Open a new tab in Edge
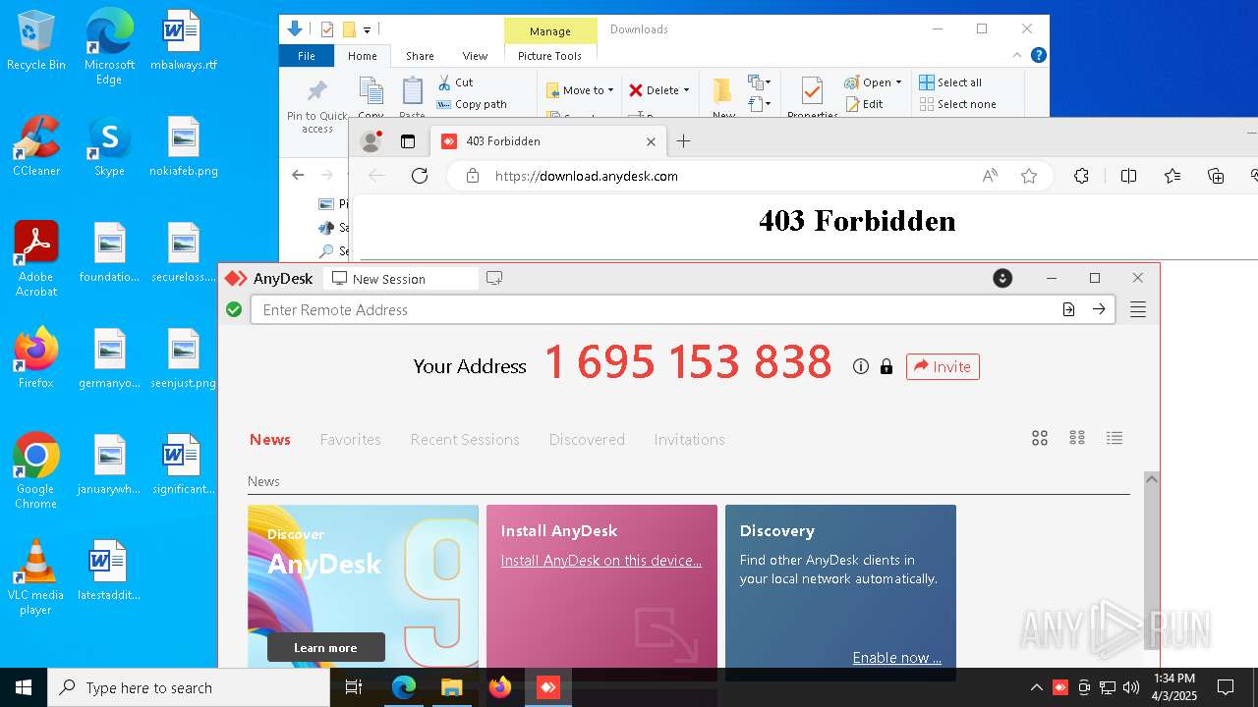Viewport: 1258px width, 707px height. pyautogui.click(x=684, y=141)
